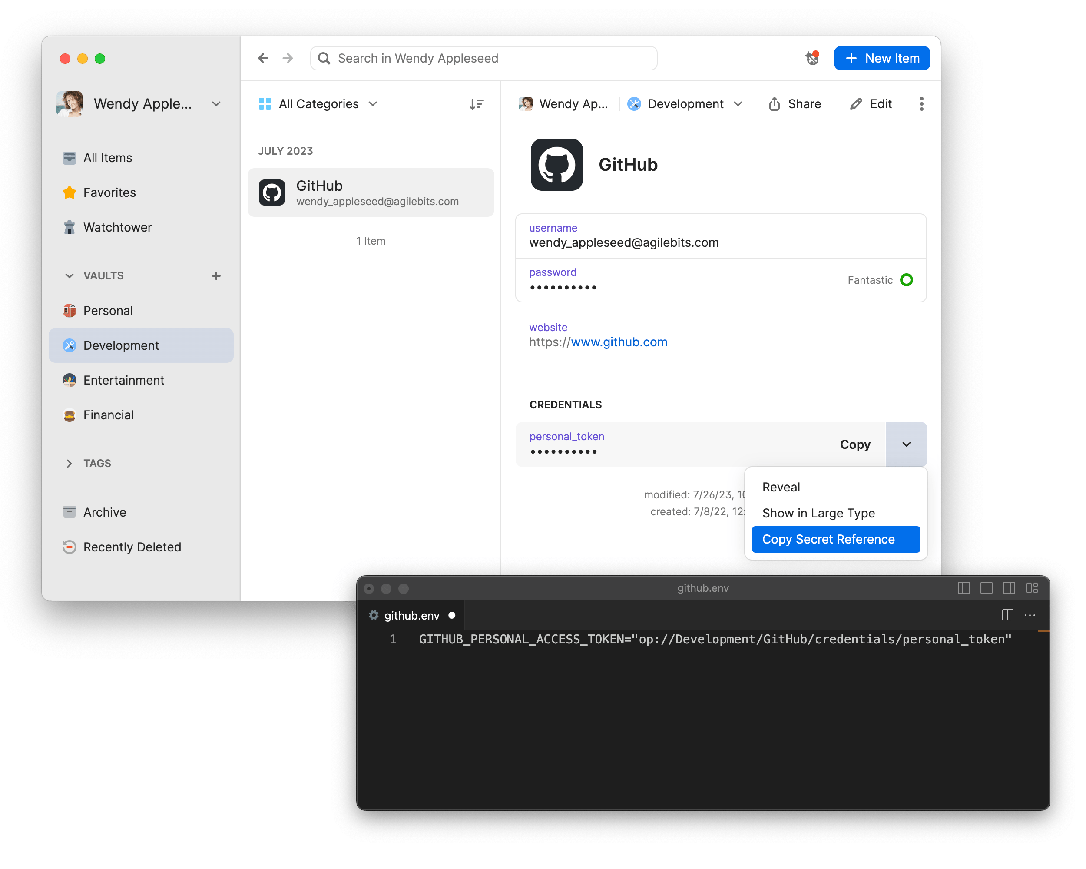The height and width of the screenshot is (869, 1086).
Task: Add a new vault with plus icon
Action: point(216,275)
